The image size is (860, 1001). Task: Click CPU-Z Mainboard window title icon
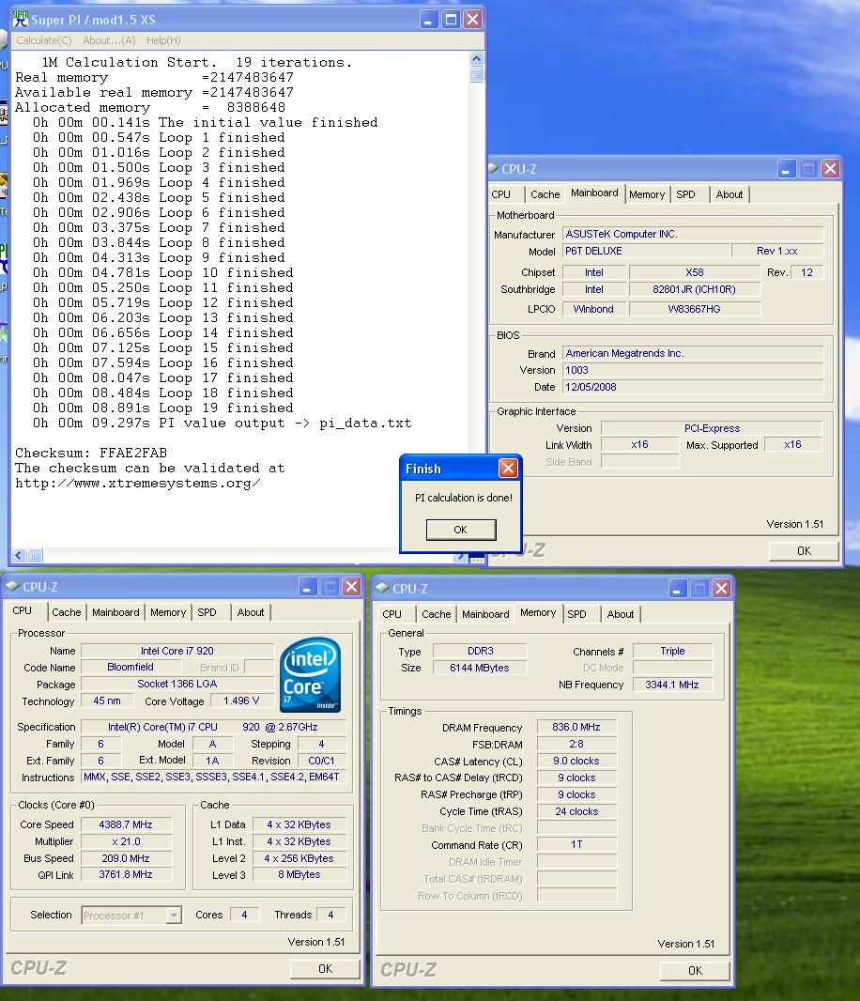tap(493, 168)
